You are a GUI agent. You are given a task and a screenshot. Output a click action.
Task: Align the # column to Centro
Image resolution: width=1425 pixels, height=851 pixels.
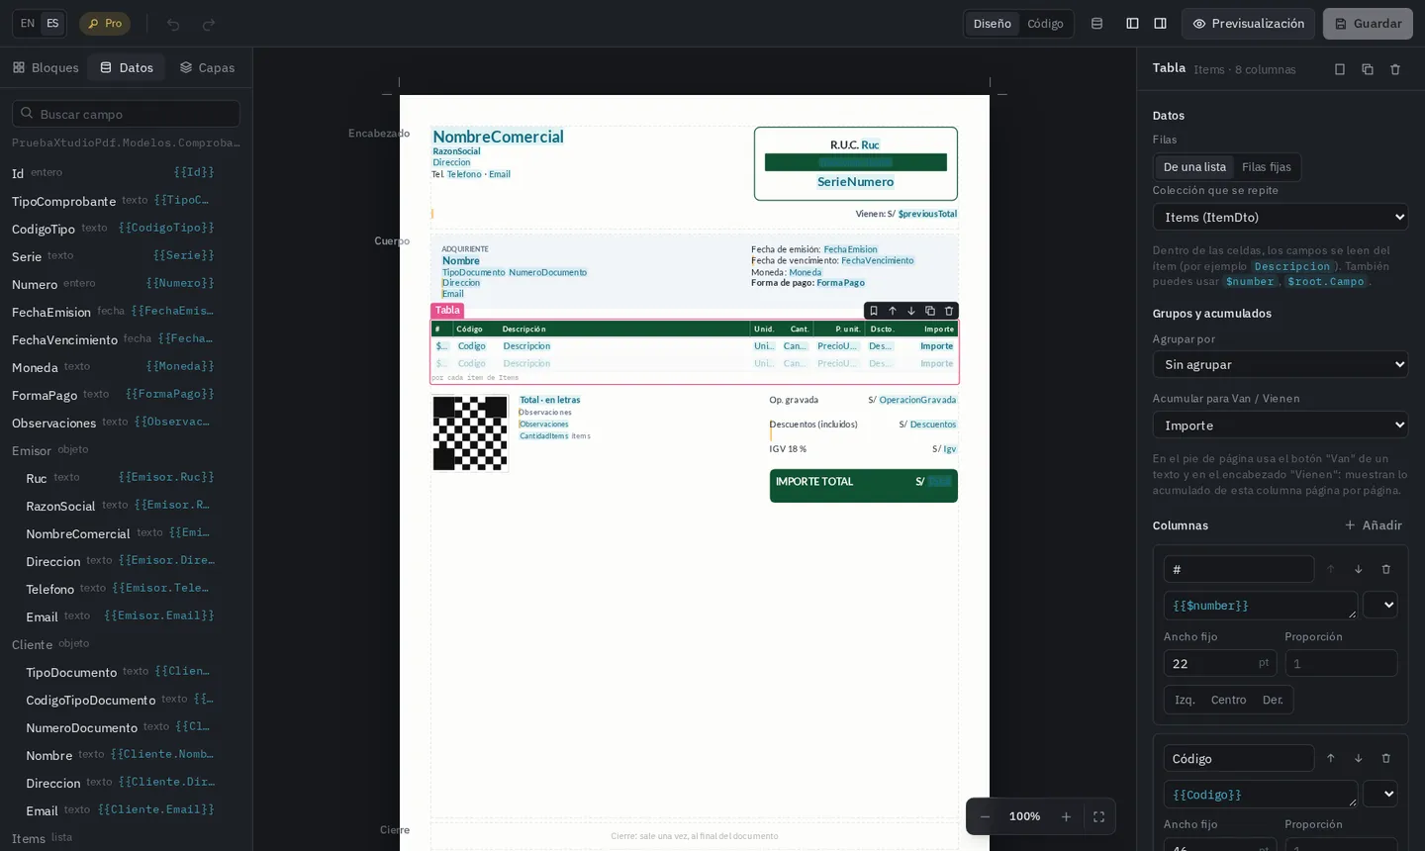tap(1228, 700)
